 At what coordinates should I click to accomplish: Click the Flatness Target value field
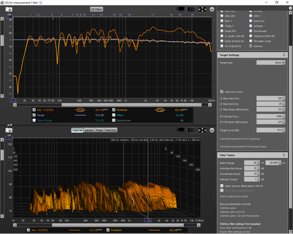251,179
